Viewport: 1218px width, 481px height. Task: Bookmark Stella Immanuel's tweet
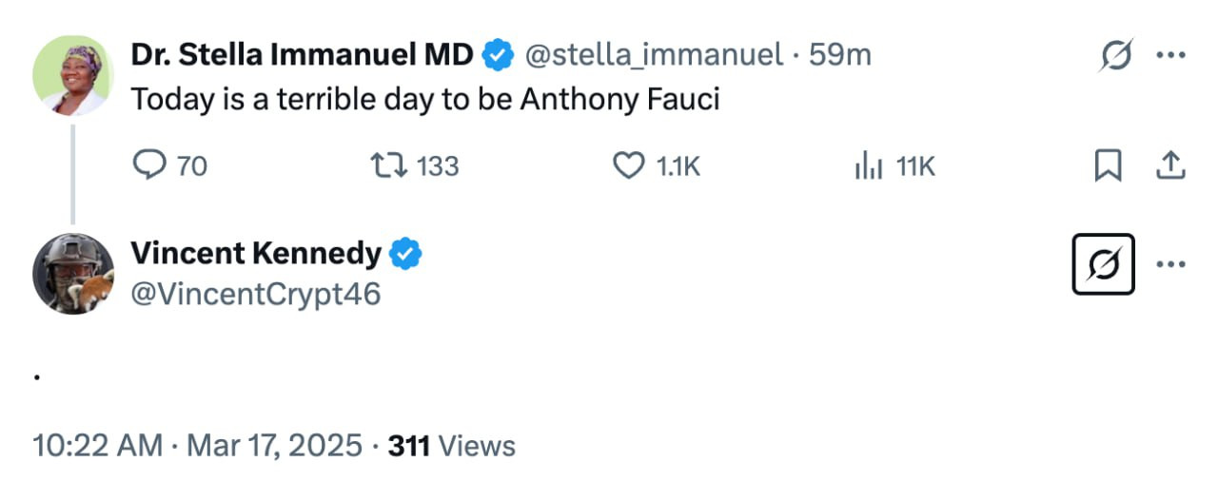pyautogui.click(x=1108, y=166)
